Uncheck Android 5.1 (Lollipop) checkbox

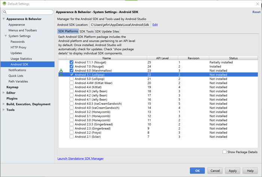pyautogui.click(x=71, y=75)
